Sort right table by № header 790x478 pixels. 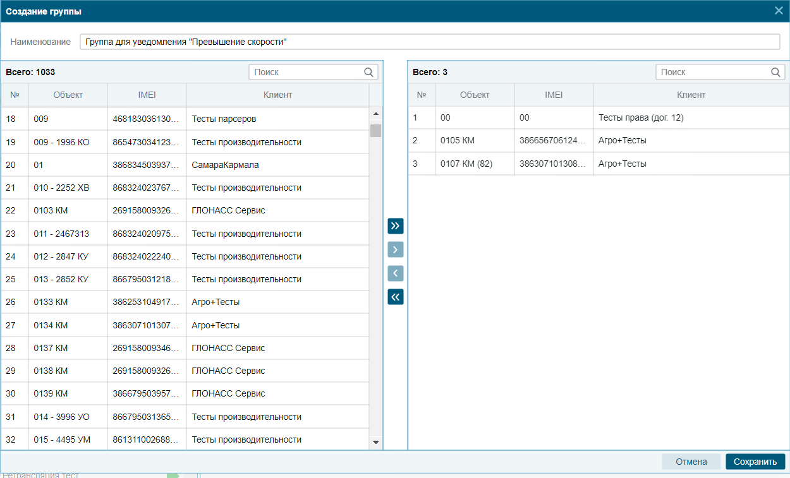(422, 95)
